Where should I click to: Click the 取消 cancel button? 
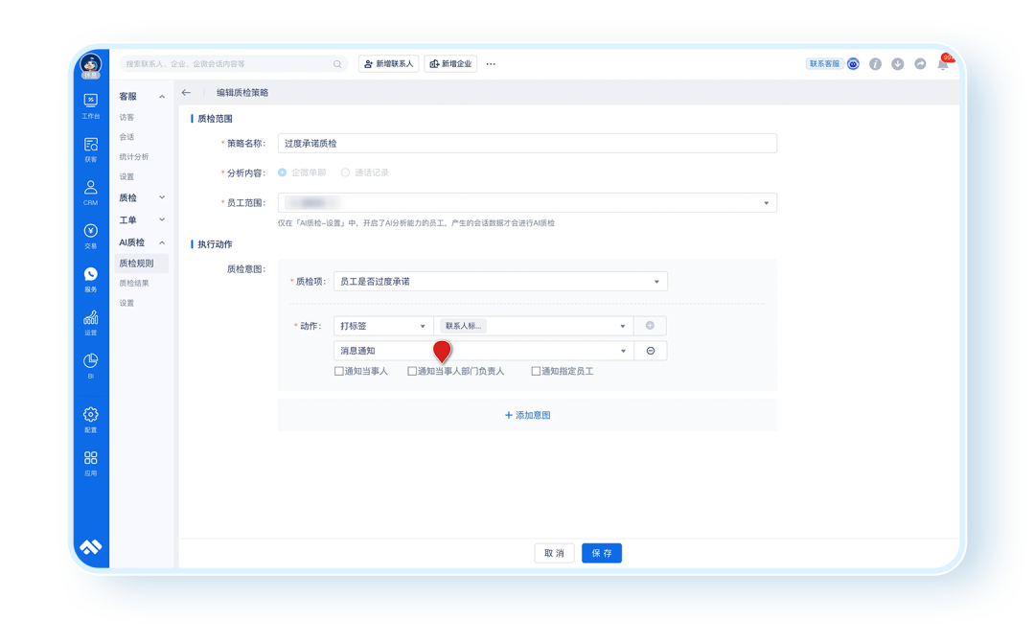(555, 553)
